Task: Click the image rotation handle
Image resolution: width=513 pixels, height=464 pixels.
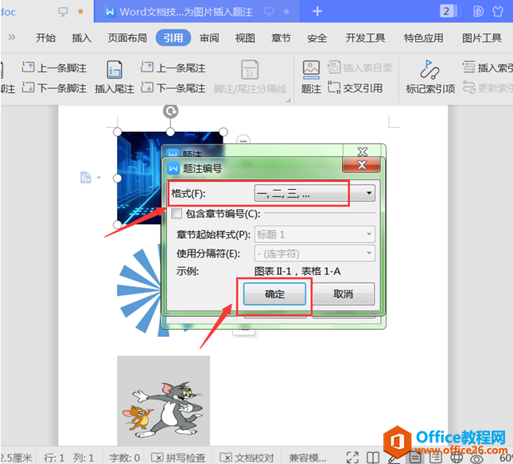Action: click(170, 111)
